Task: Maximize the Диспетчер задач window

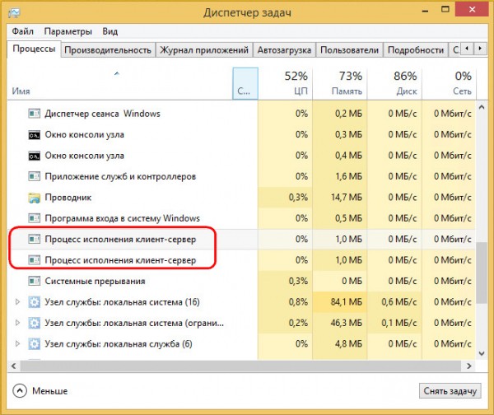Action: pos(445,9)
